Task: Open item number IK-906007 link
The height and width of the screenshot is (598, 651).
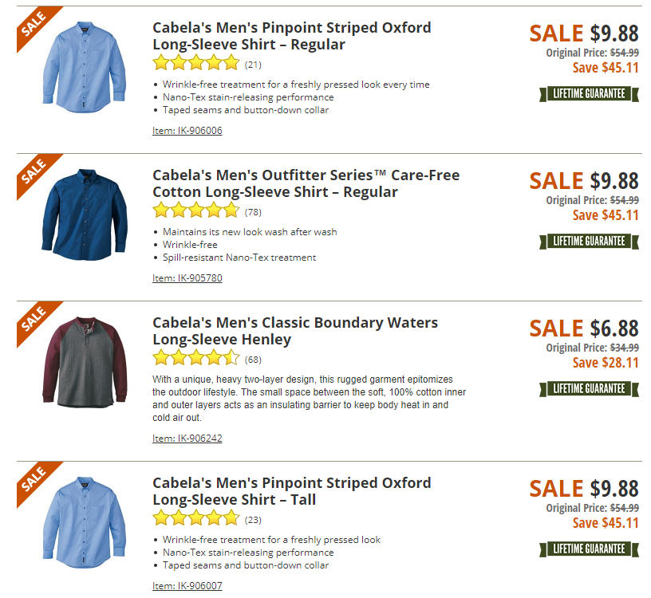Action: pyautogui.click(x=187, y=586)
